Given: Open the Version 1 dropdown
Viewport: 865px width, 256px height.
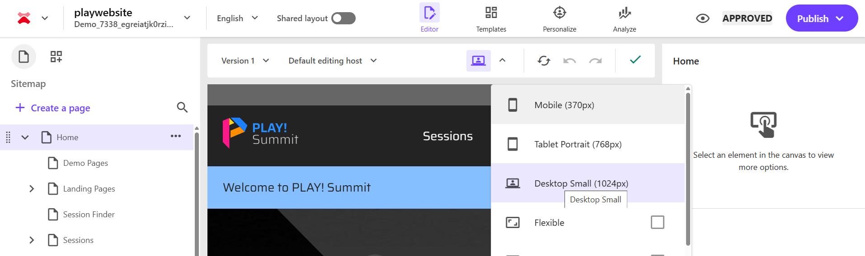Looking at the screenshot, I should 245,61.
